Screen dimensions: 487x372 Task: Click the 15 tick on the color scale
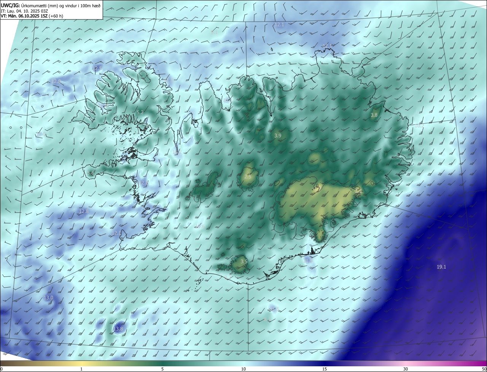(x=325, y=369)
